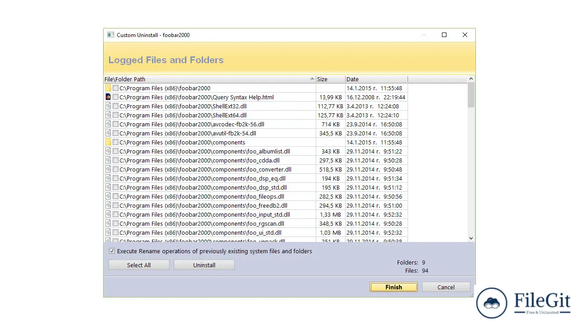Click the HTML file icon of Query Syntax Help.html
Screen dimensions: 579x325
[108, 97]
